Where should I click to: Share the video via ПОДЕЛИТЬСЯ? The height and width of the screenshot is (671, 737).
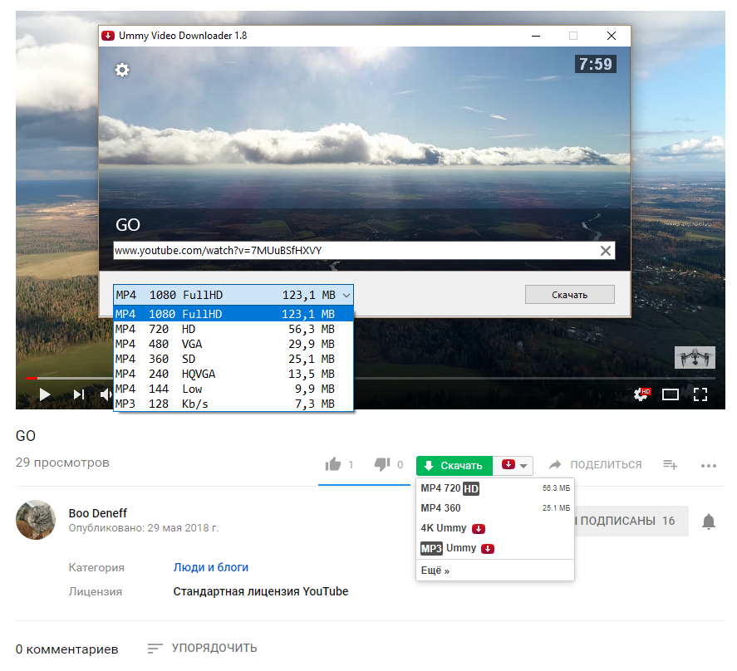click(x=595, y=465)
